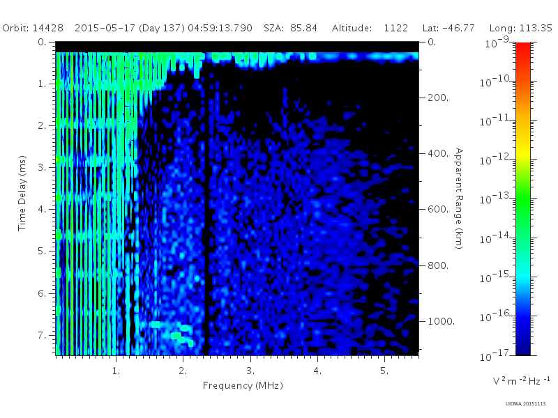Click the 'Apparent Range (km)' axis label
Image resolution: width=558 pixels, height=418 pixels.
(x=459, y=199)
